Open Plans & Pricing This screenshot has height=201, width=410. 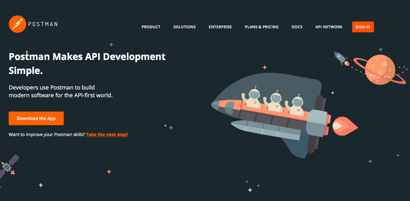click(x=262, y=27)
